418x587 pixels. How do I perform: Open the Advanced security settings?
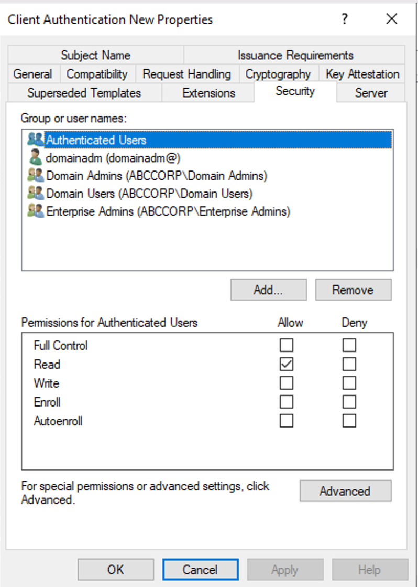point(345,491)
